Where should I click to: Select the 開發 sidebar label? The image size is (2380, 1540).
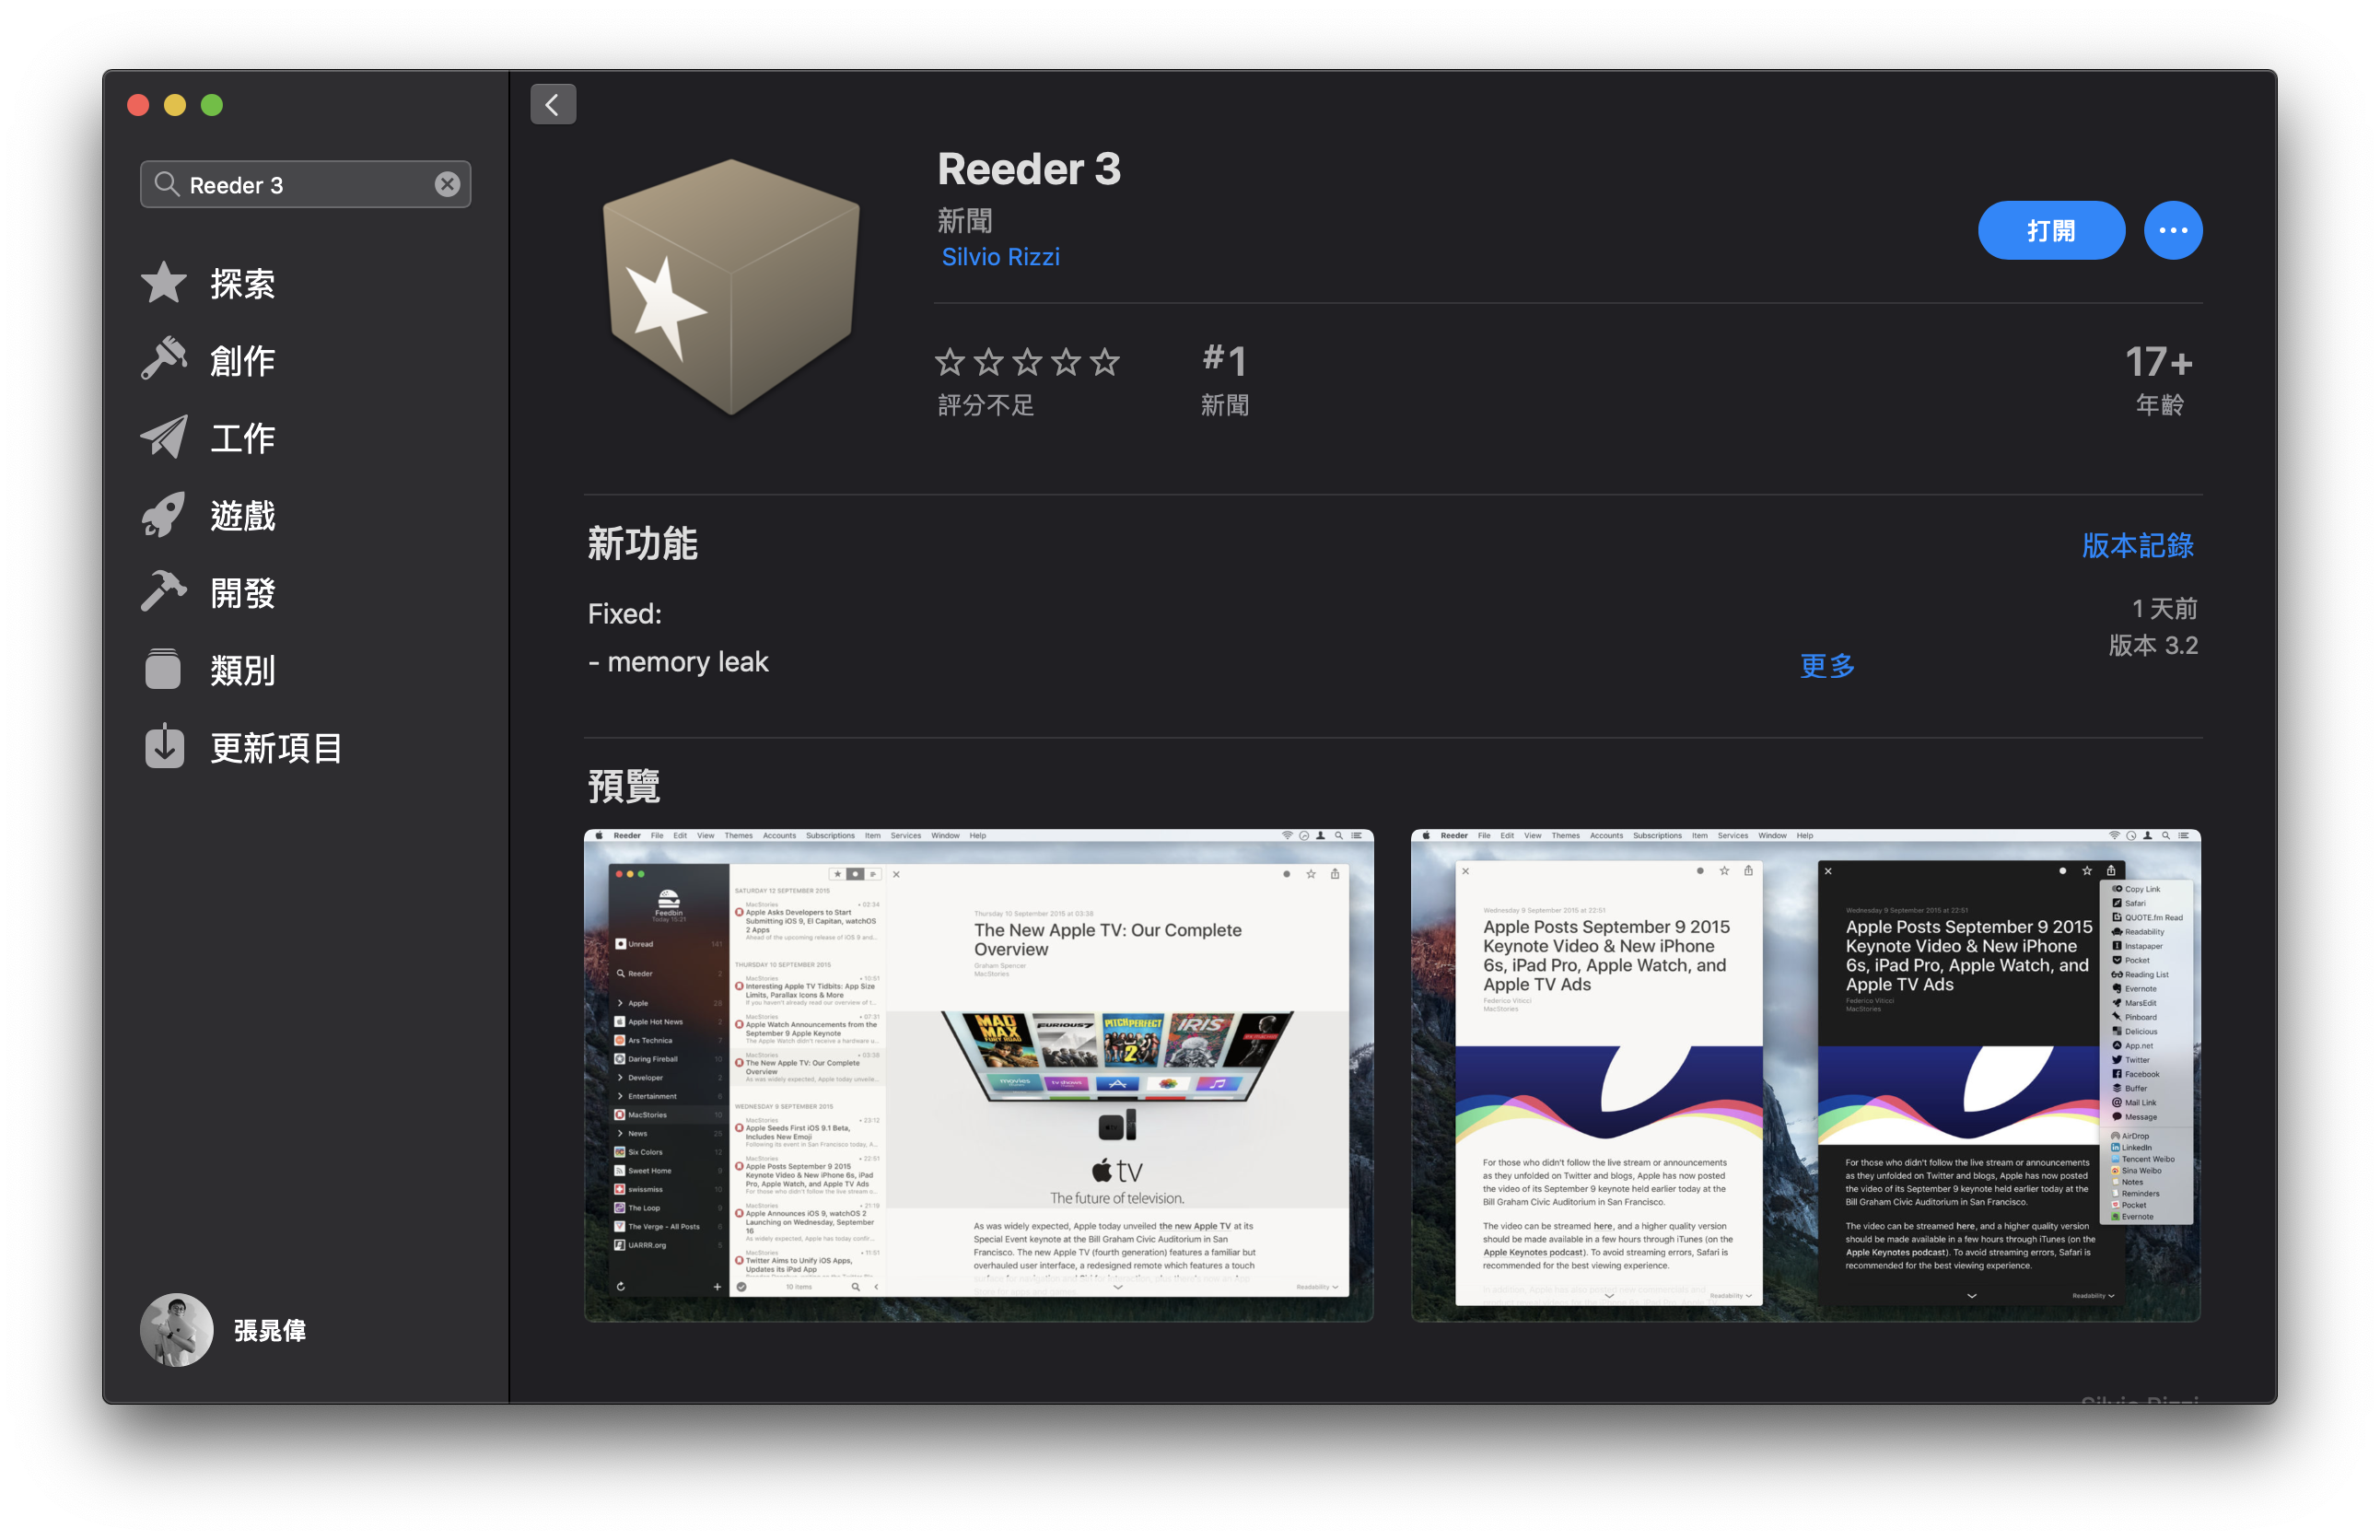243,593
